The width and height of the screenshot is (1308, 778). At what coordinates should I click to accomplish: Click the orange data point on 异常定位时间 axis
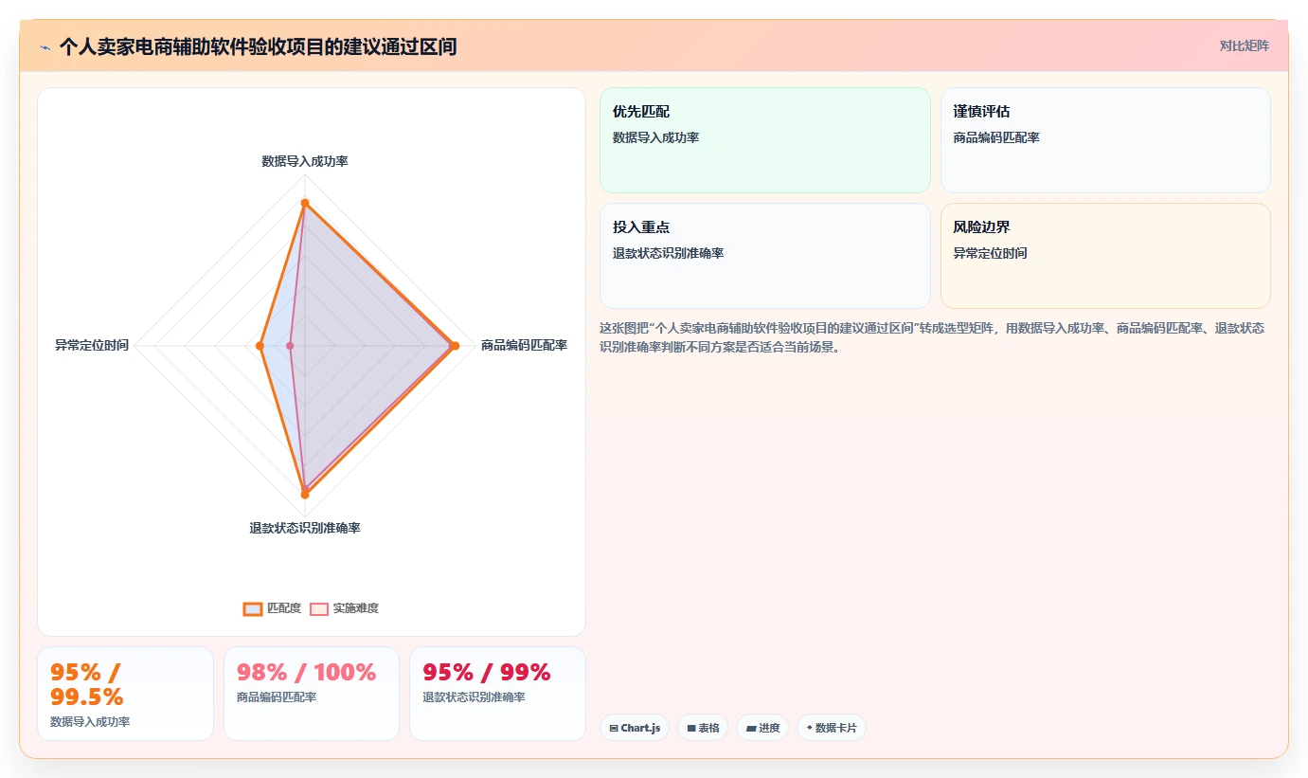(x=260, y=346)
